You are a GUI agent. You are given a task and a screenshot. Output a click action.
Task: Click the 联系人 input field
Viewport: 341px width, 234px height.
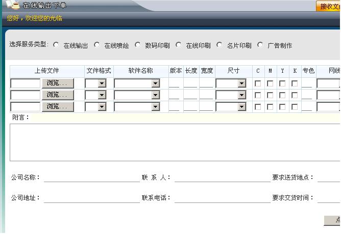click(x=223, y=178)
